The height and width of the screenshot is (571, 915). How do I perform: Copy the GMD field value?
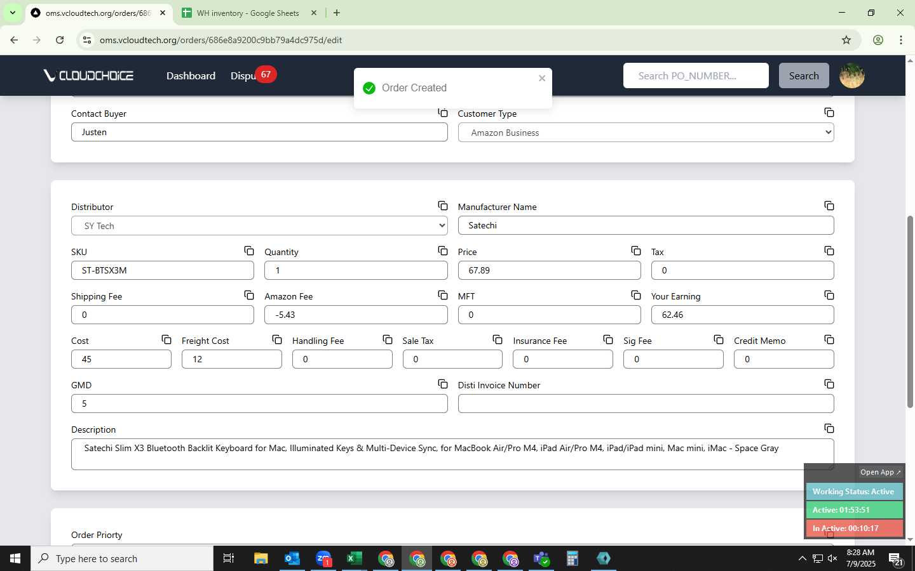pos(443,384)
